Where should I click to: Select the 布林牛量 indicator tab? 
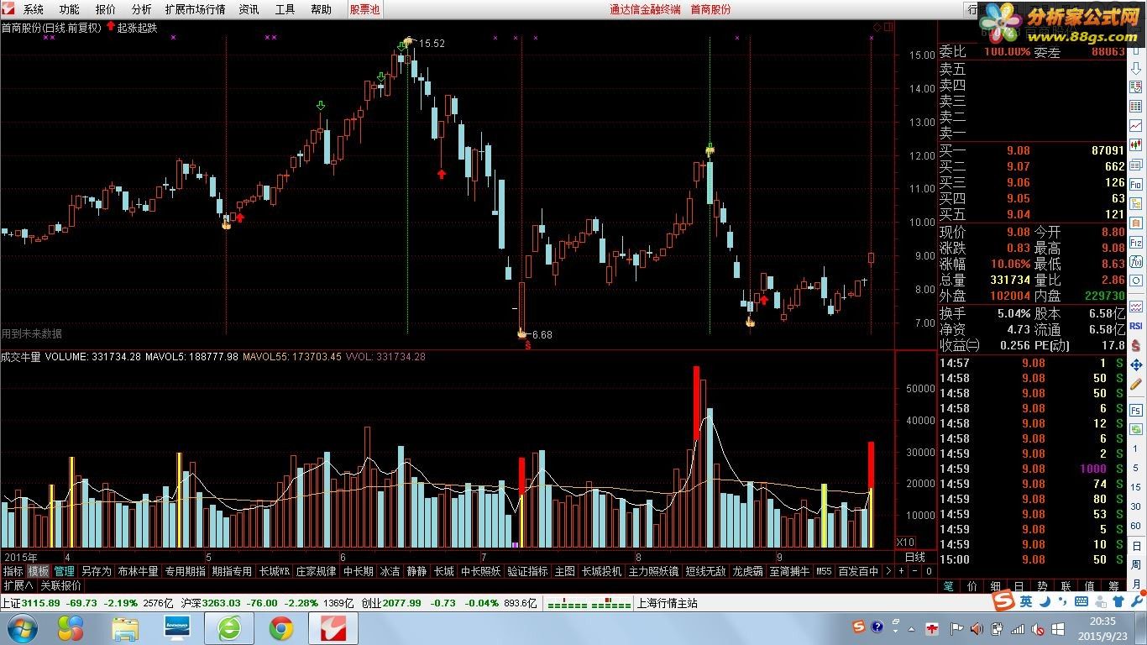click(138, 571)
